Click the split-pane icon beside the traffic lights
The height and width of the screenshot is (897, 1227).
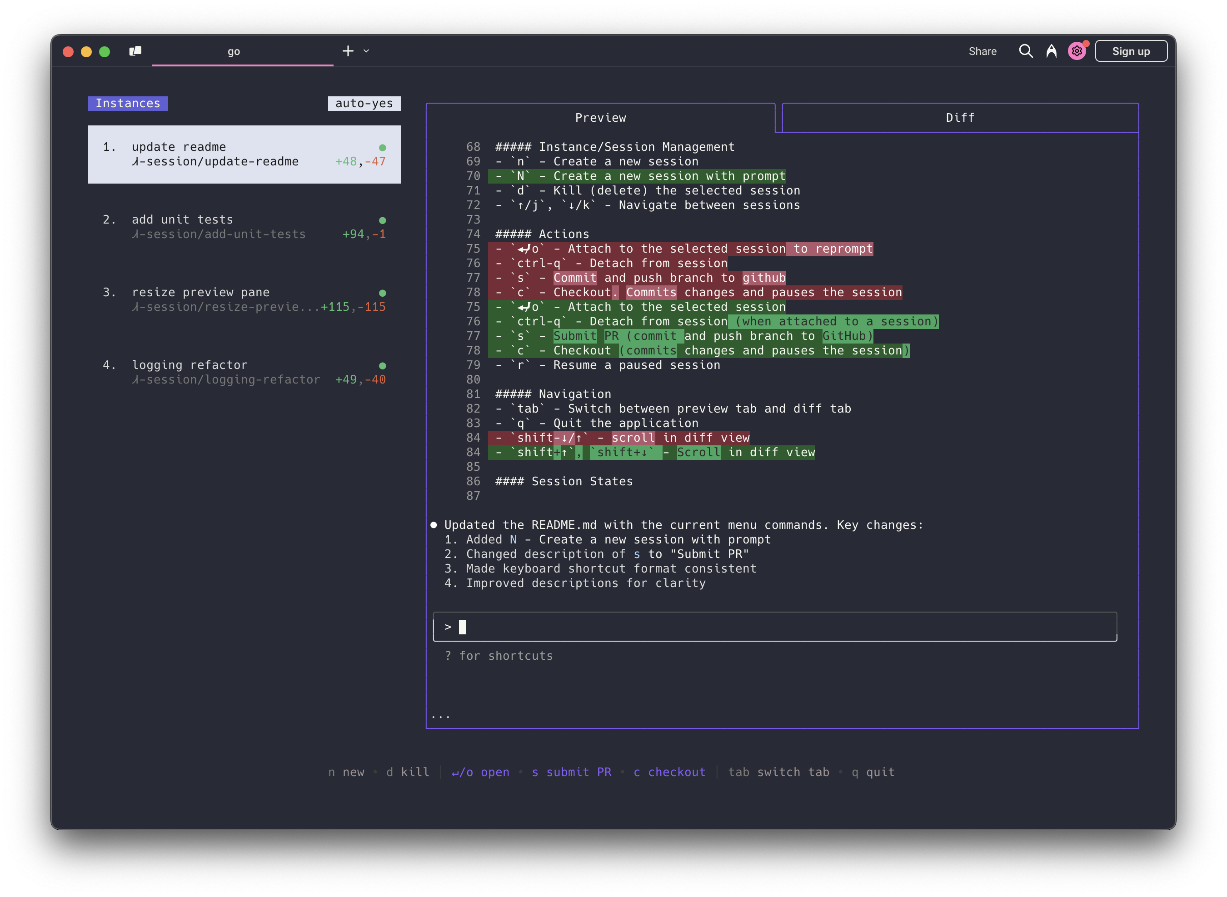136,50
